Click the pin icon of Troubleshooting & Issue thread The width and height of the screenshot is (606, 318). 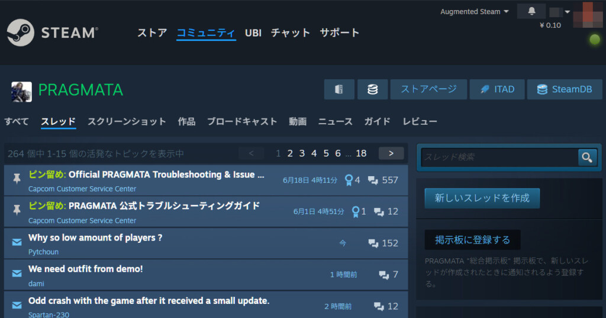pos(17,179)
